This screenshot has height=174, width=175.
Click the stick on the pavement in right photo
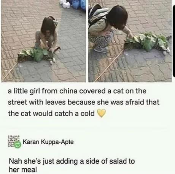[109, 66]
